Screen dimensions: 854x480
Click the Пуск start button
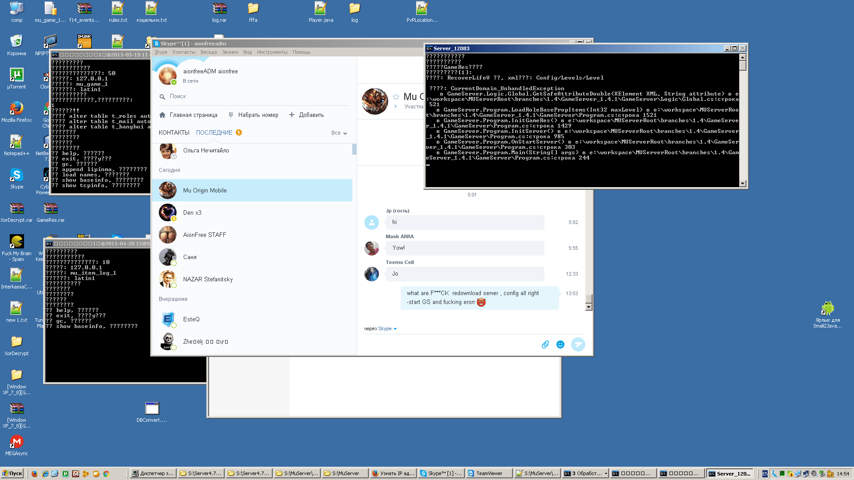12,474
